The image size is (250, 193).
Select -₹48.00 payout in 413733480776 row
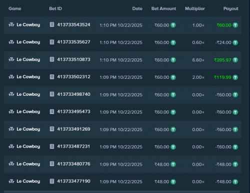coord(223,165)
